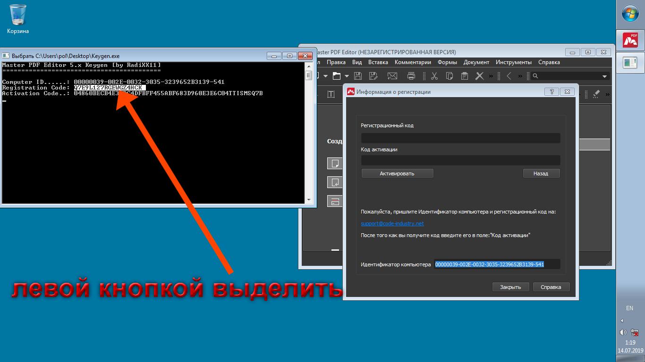Click the Print icon in toolbar
This screenshot has width=645, height=362.
[411, 76]
